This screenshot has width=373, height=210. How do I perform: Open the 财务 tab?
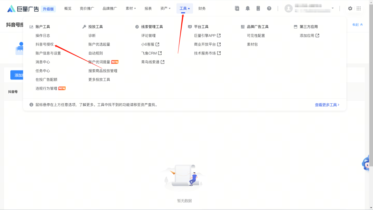202,9
